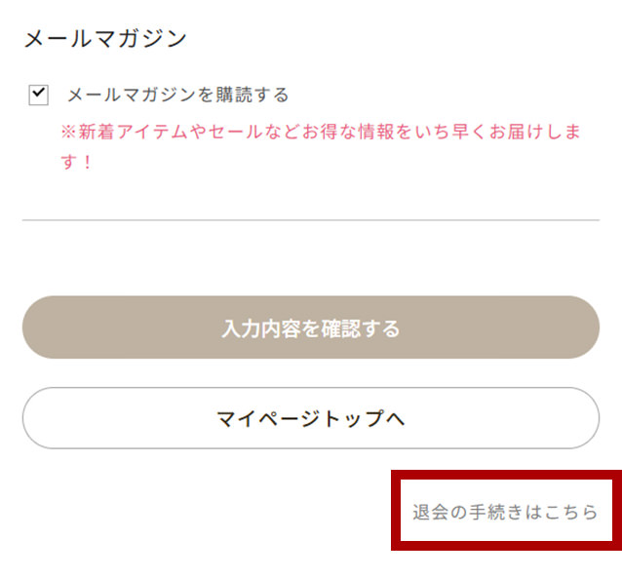Image resolution: width=622 pixels, height=578 pixels.
Task: Click the メールマガジン section heading
Action: coord(104,39)
